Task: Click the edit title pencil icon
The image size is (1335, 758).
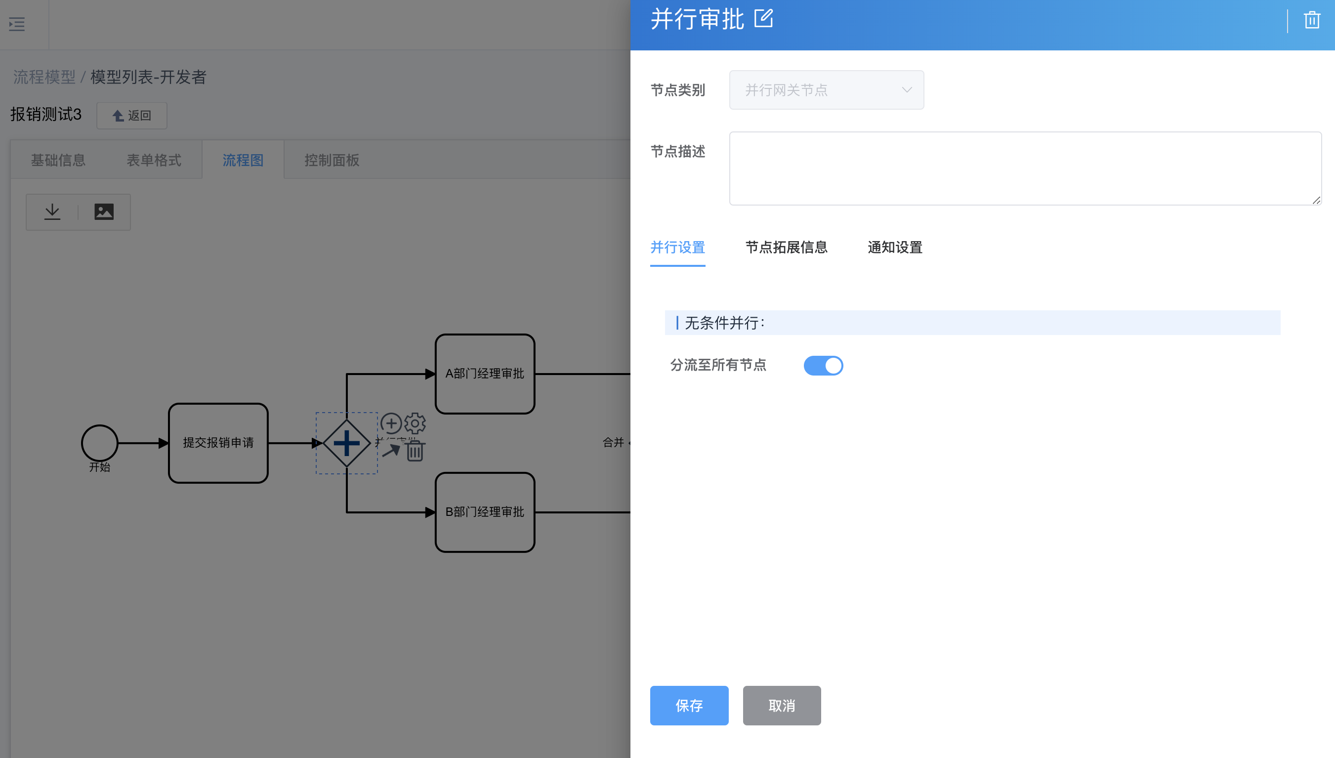Action: pos(763,19)
